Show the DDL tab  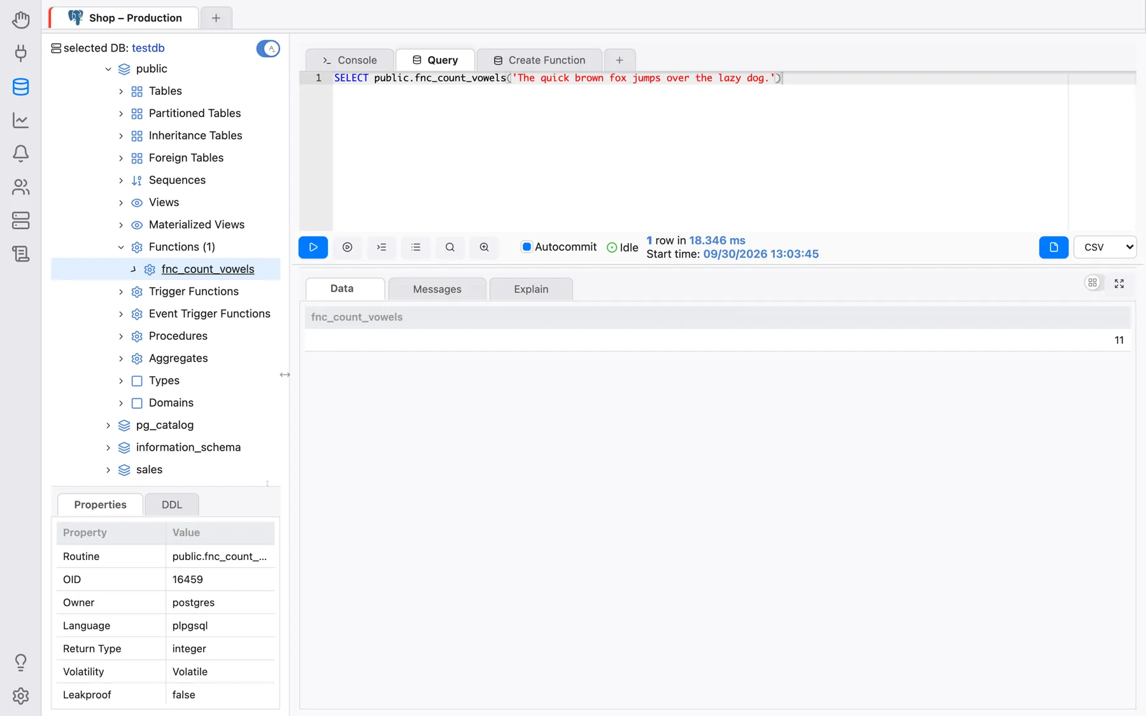tap(172, 505)
